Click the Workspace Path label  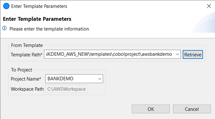[x=27, y=89]
